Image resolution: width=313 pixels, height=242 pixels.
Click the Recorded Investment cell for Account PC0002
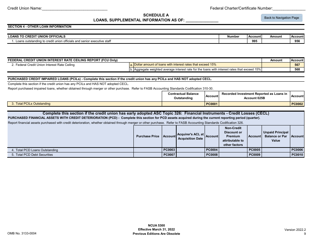(254, 103)
